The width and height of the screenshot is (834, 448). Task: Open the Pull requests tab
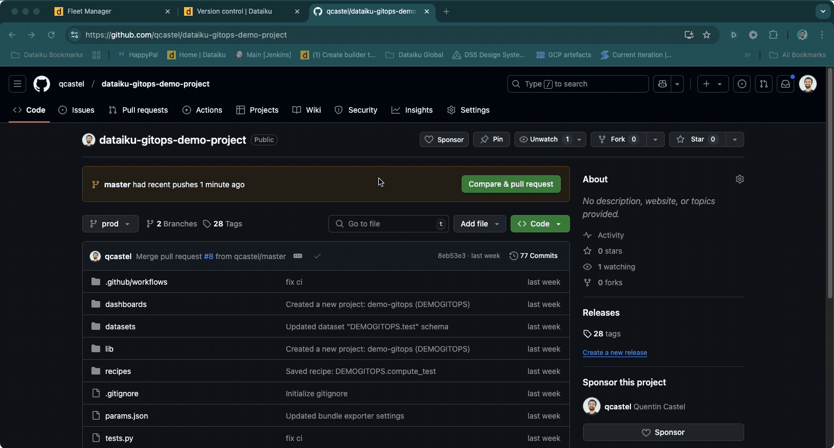tap(138, 110)
